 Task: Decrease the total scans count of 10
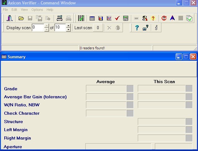click(68, 30)
